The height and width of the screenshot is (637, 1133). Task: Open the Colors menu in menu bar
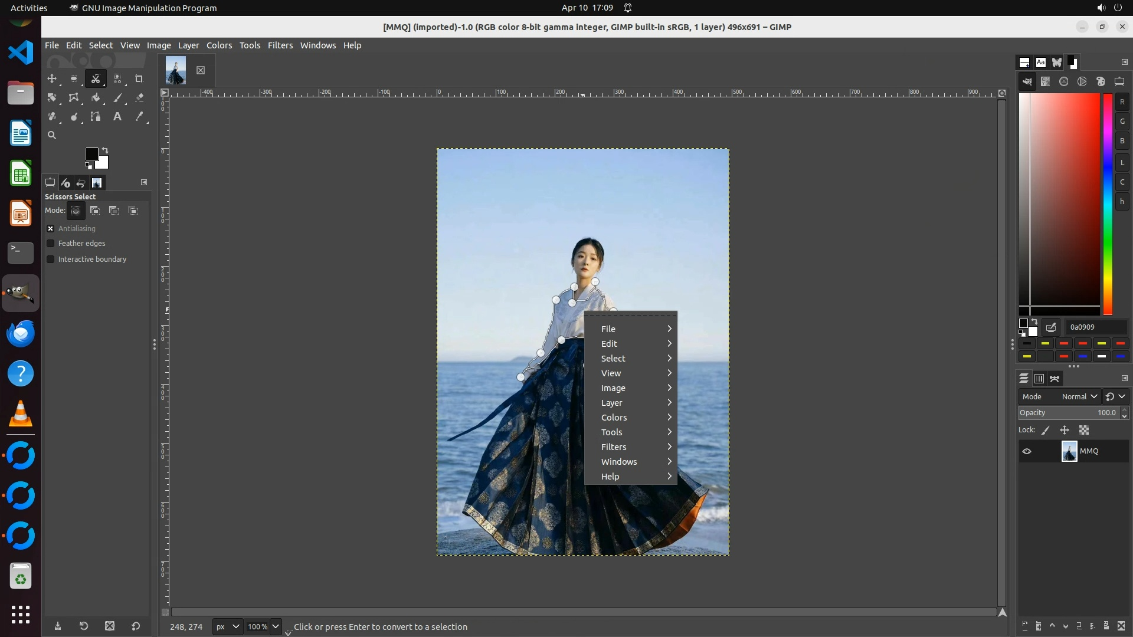click(x=219, y=45)
